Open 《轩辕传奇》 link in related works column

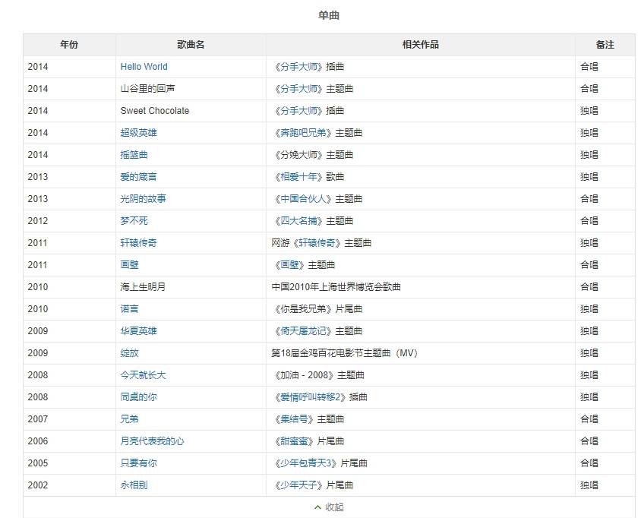click(x=317, y=243)
